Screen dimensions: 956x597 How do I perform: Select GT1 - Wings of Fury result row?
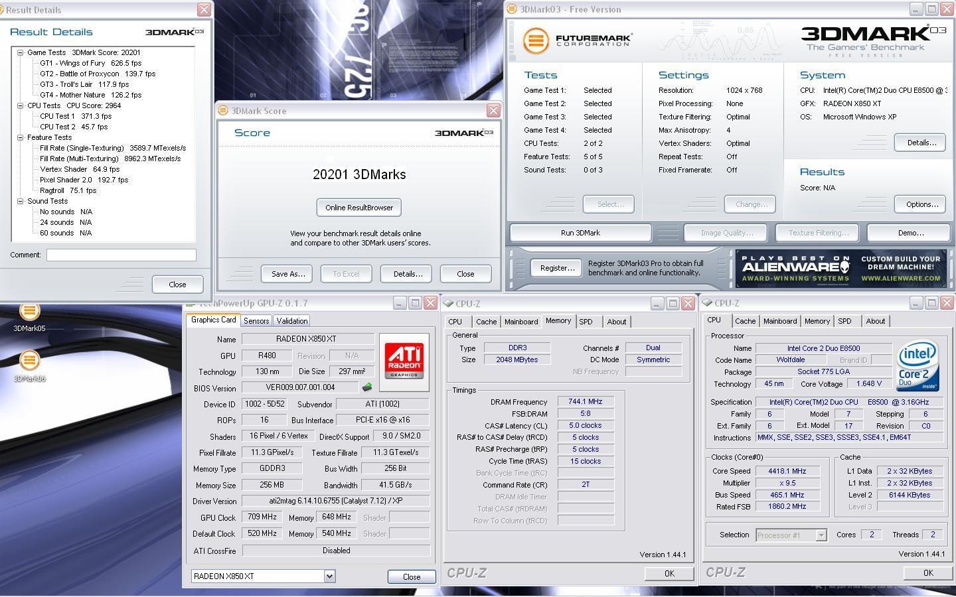coord(91,63)
